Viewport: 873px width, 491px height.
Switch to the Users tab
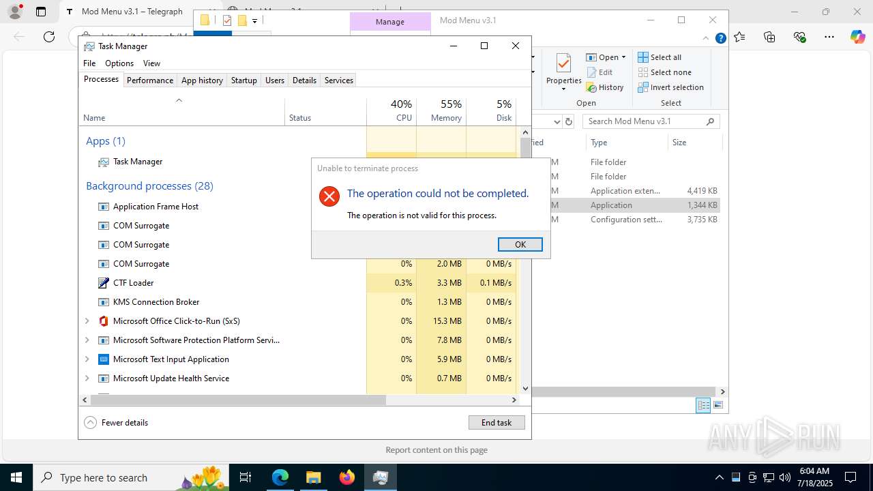point(275,80)
